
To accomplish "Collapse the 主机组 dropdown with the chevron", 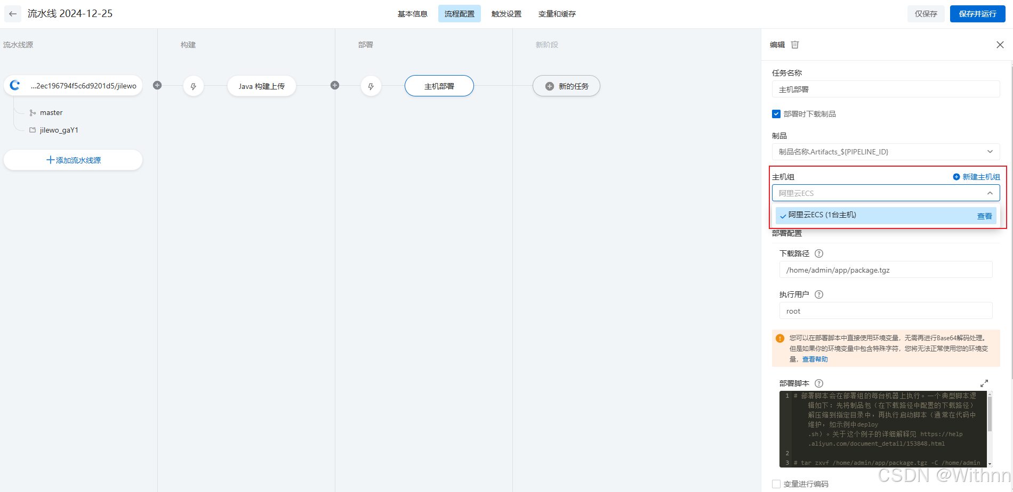I will (x=990, y=193).
